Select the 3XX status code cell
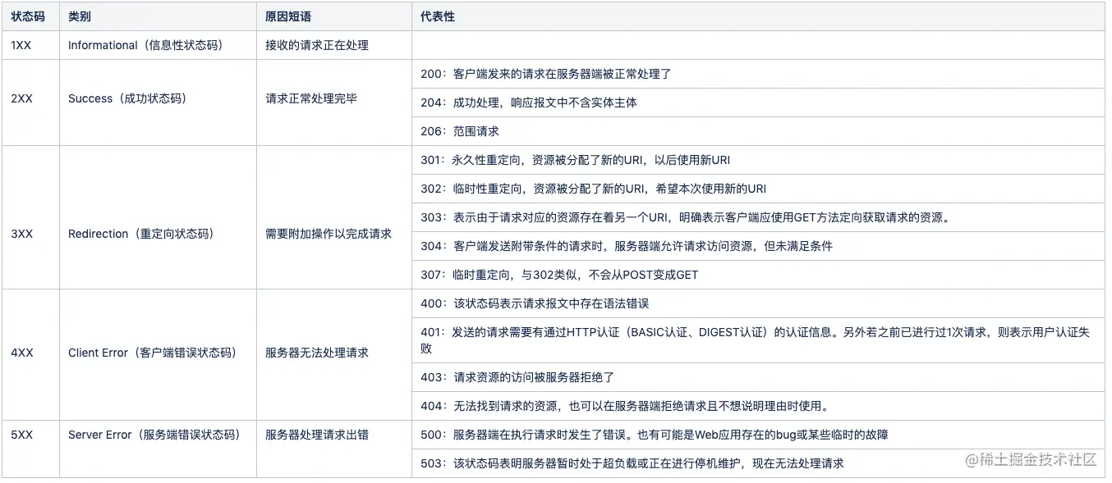Viewport: 1112px width, 483px height. pyautogui.click(x=30, y=217)
